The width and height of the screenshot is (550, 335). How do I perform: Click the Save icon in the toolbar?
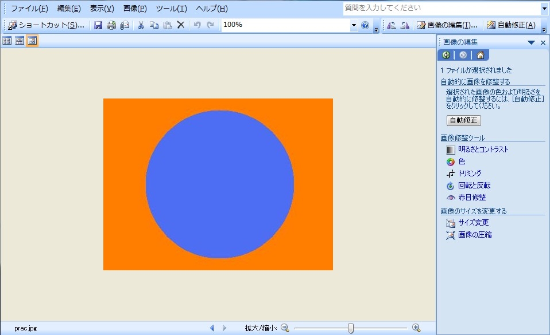coord(98,25)
